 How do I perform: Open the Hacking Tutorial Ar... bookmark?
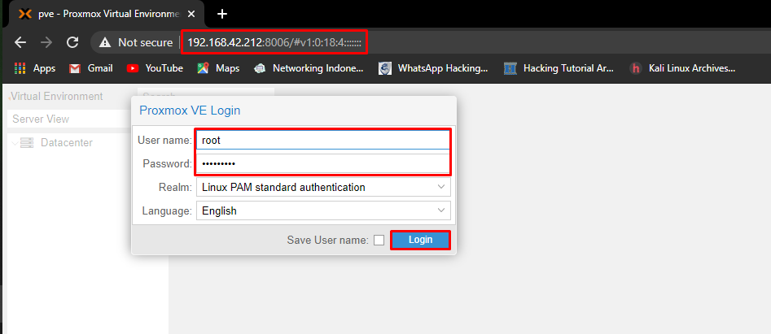tap(559, 68)
